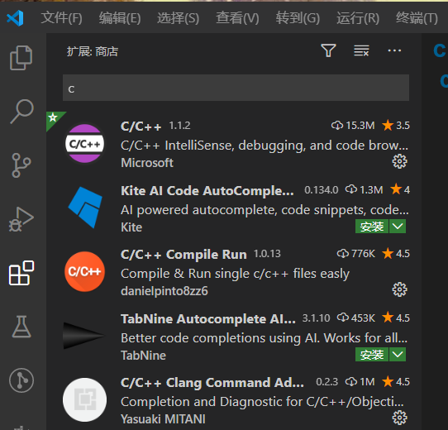Click the 3.5 star rating of C/C++
This screenshot has height=430, width=448.
[x=396, y=126]
